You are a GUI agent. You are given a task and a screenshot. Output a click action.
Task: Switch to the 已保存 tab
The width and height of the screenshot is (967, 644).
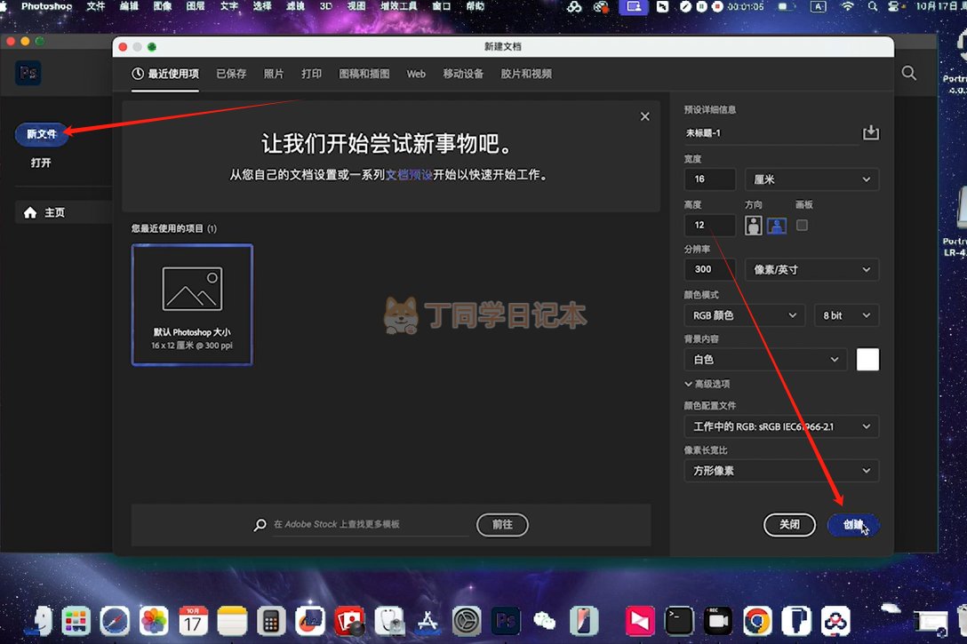tap(231, 74)
